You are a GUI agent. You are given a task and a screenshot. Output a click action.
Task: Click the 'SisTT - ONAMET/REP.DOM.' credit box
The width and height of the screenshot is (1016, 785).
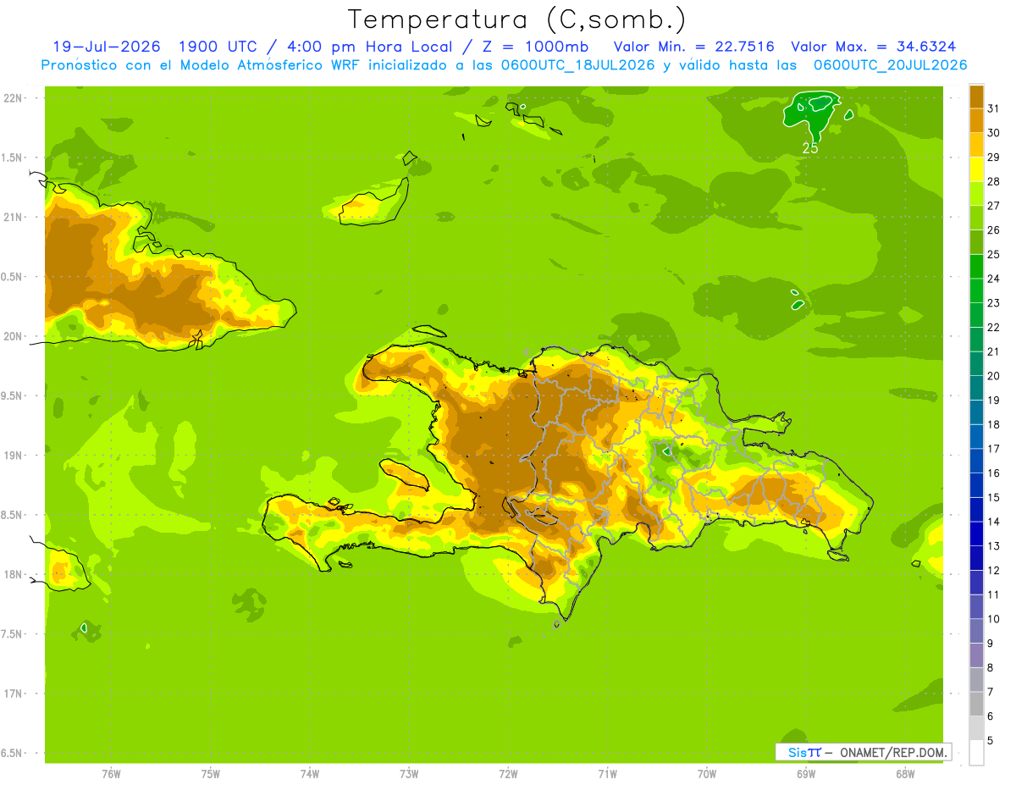tap(863, 752)
